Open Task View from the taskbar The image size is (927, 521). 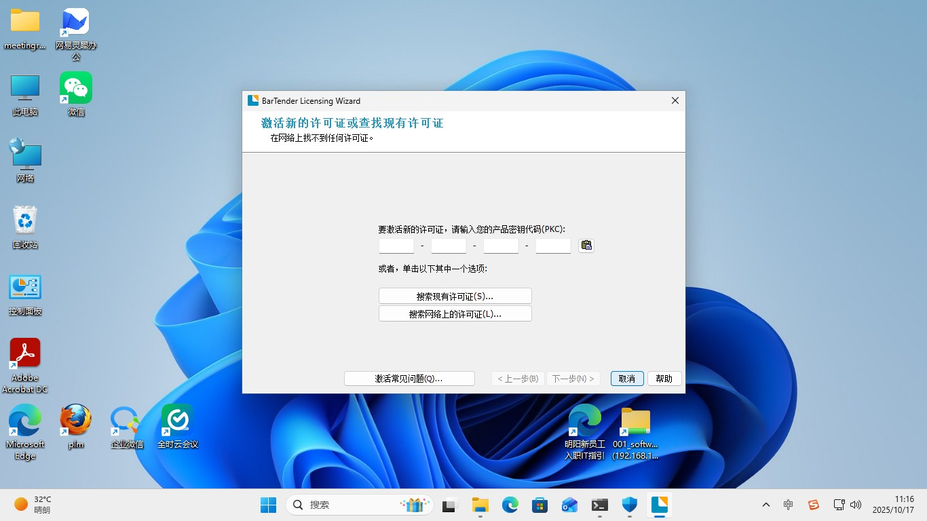(449, 505)
